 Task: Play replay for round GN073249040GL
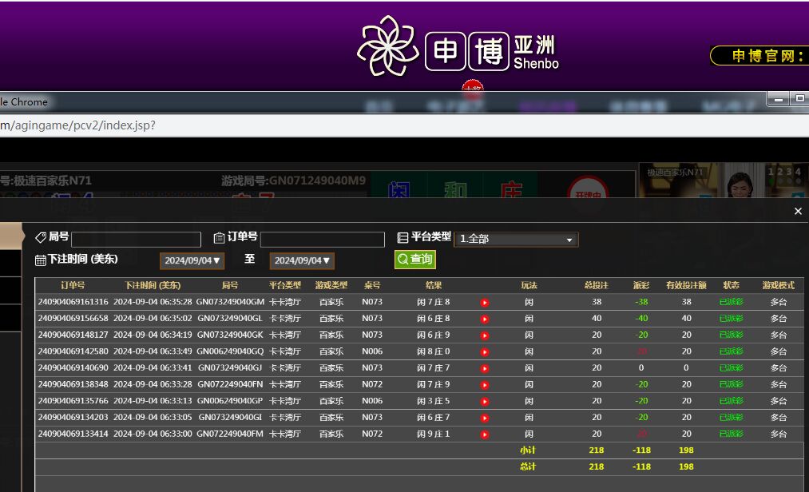(x=485, y=319)
